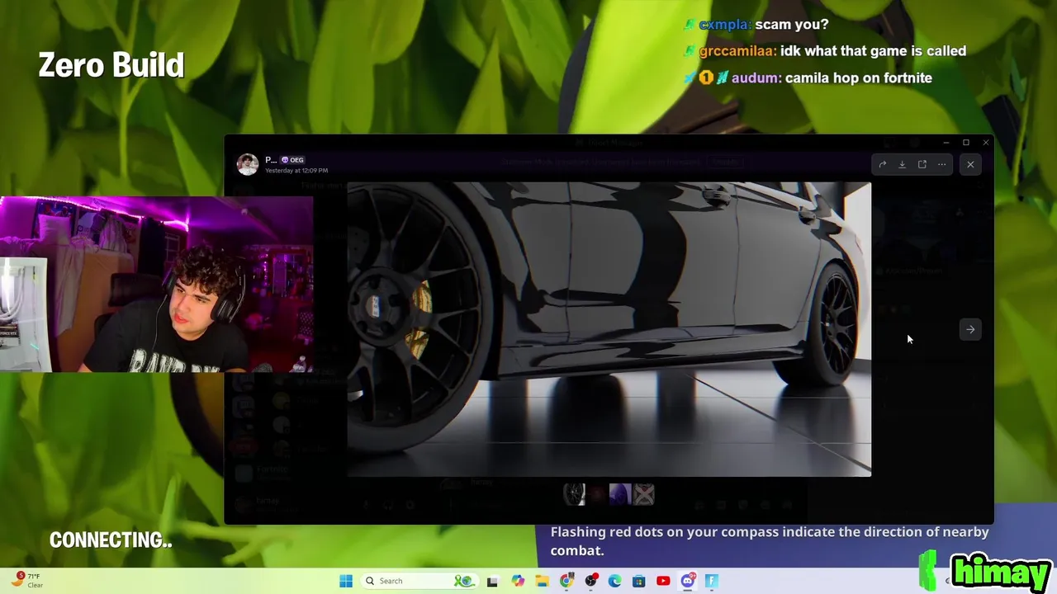Open Task View from the taskbar
Screen dimensions: 1057x594
coord(492,581)
